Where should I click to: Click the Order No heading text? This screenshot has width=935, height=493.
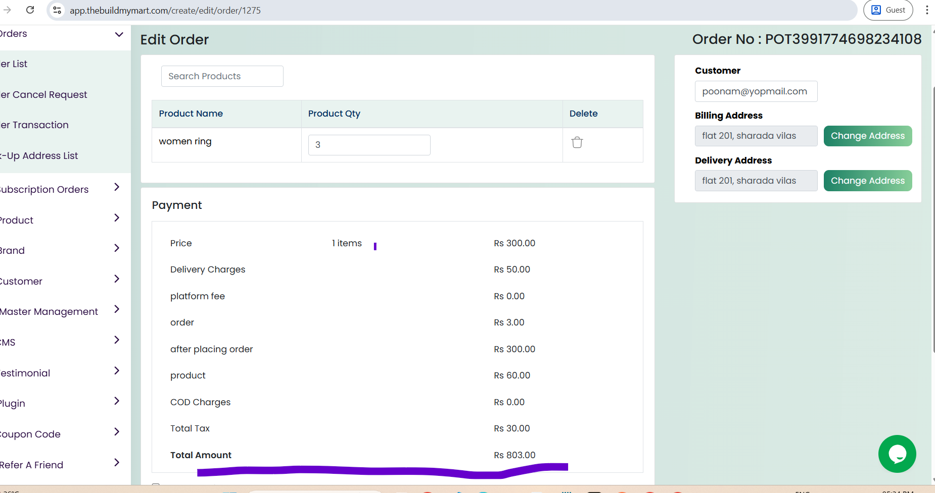coord(807,39)
